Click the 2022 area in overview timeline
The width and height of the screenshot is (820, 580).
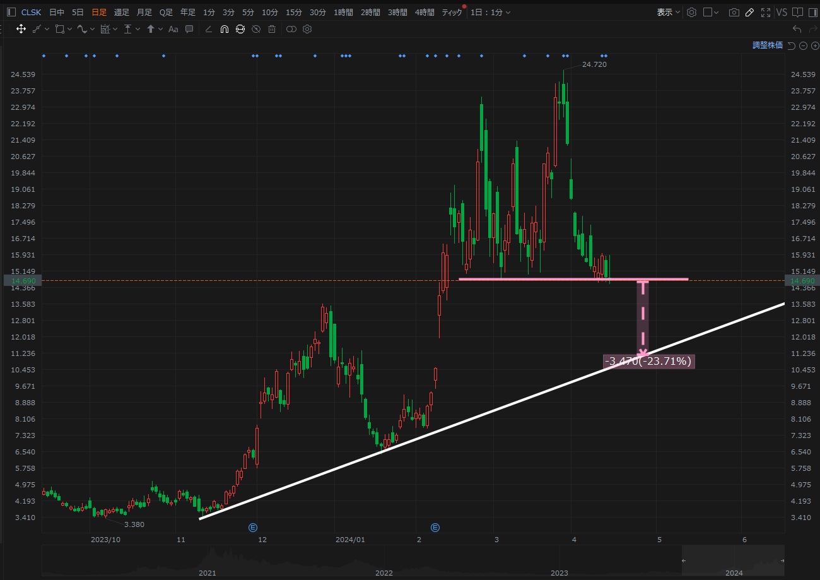pyautogui.click(x=384, y=573)
